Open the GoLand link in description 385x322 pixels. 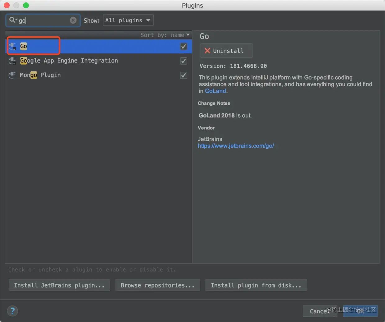(x=215, y=91)
